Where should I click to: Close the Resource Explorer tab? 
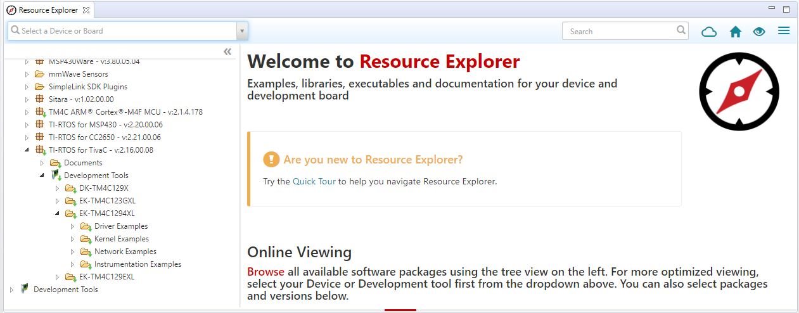86,10
